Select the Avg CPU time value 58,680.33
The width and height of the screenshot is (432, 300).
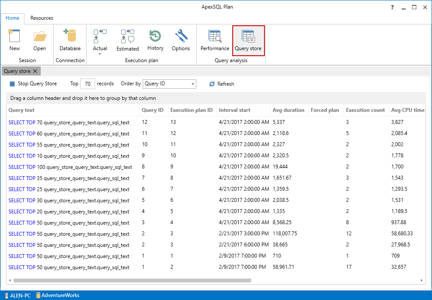(x=402, y=234)
